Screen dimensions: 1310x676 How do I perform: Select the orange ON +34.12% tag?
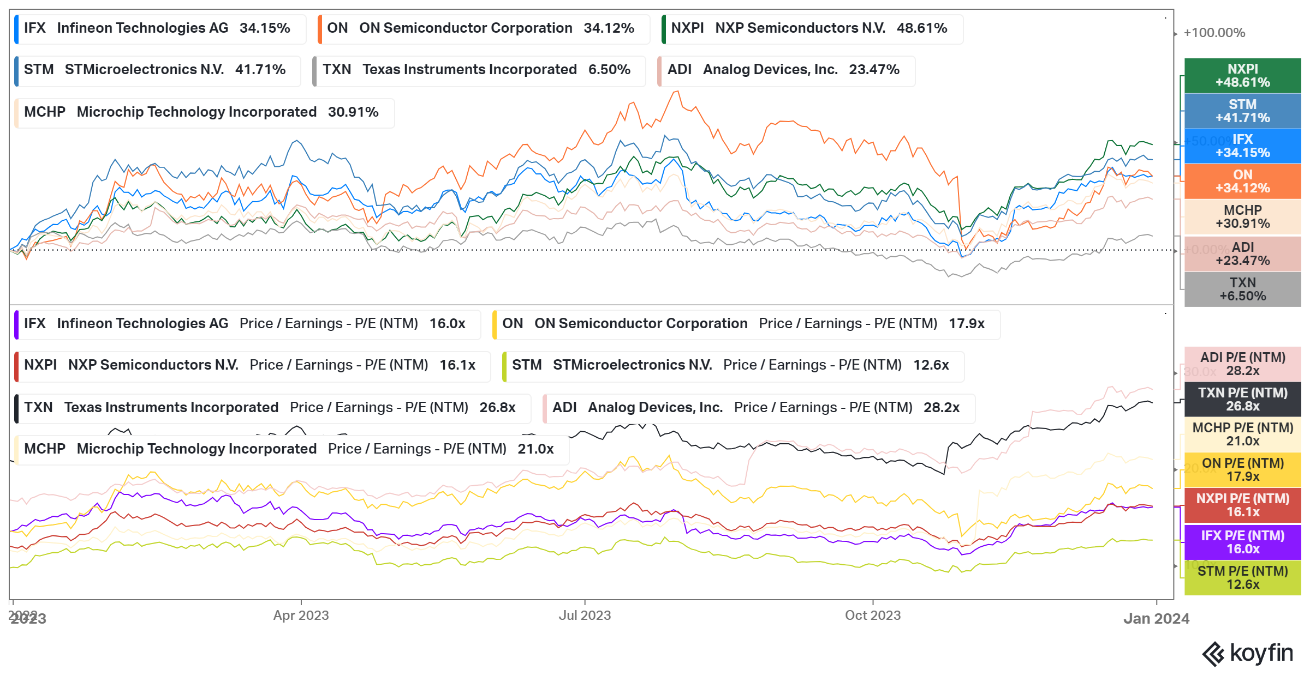tap(1242, 182)
